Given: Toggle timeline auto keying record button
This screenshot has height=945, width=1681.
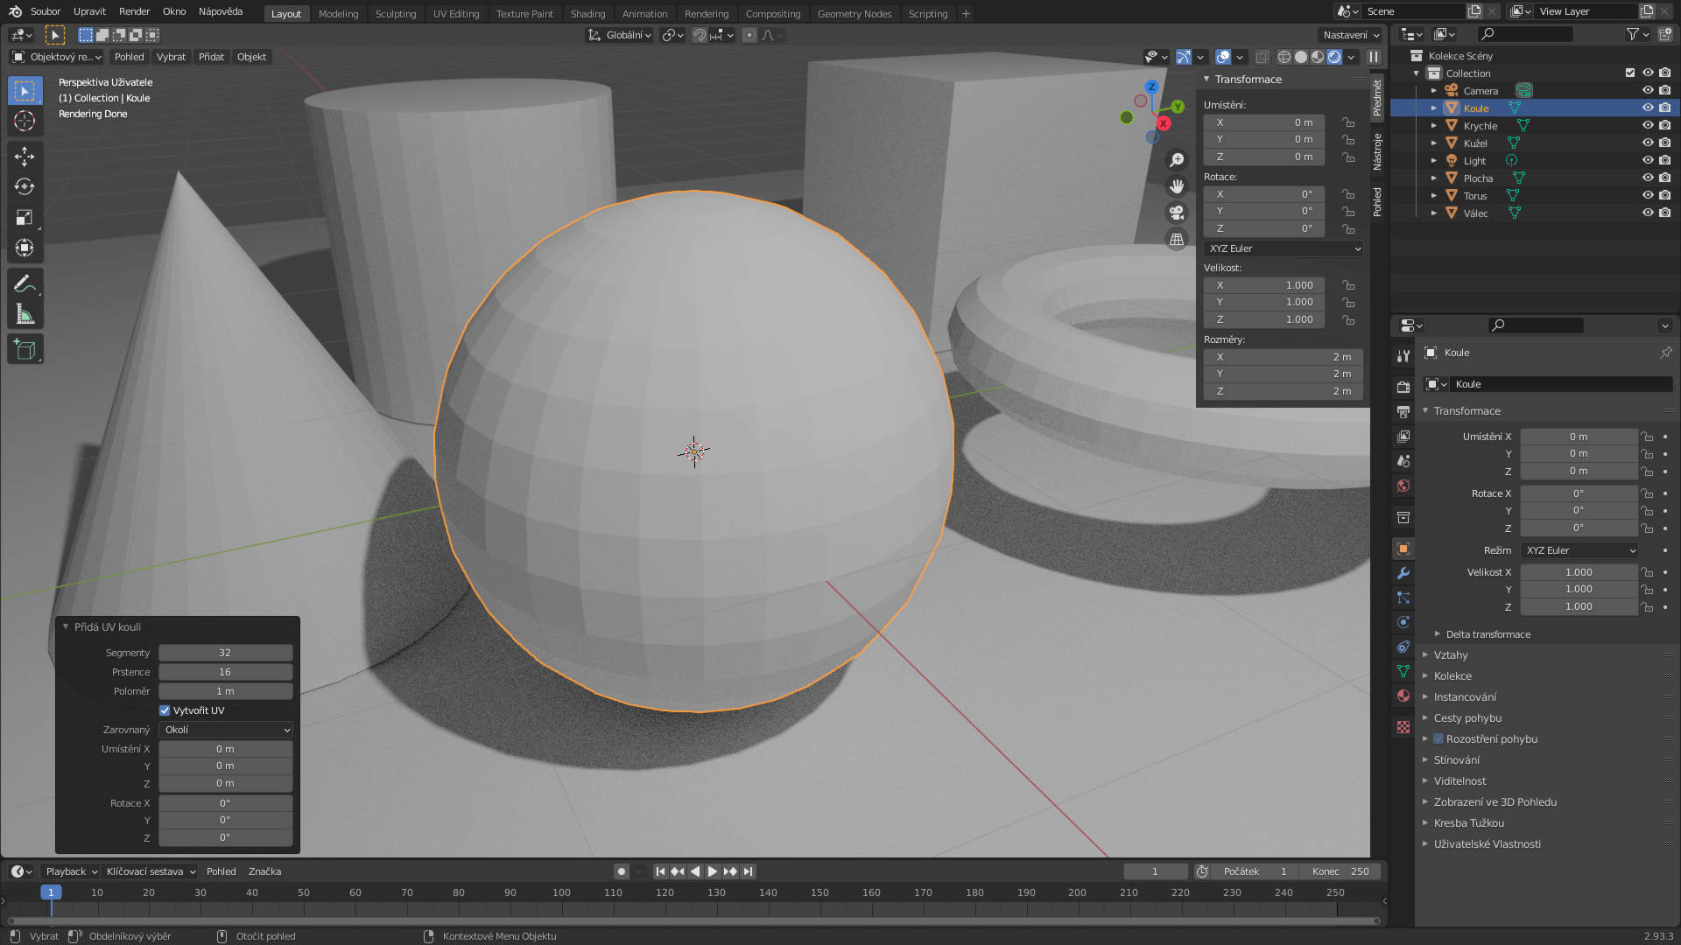Looking at the screenshot, I should [x=621, y=871].
